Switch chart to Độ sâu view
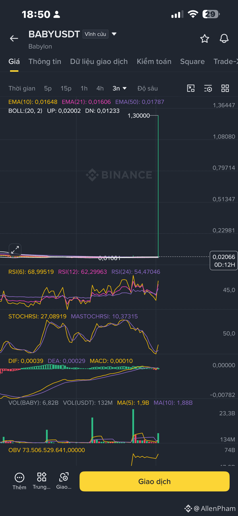This screenshot has width=238, height=516. tap(147, 88)
